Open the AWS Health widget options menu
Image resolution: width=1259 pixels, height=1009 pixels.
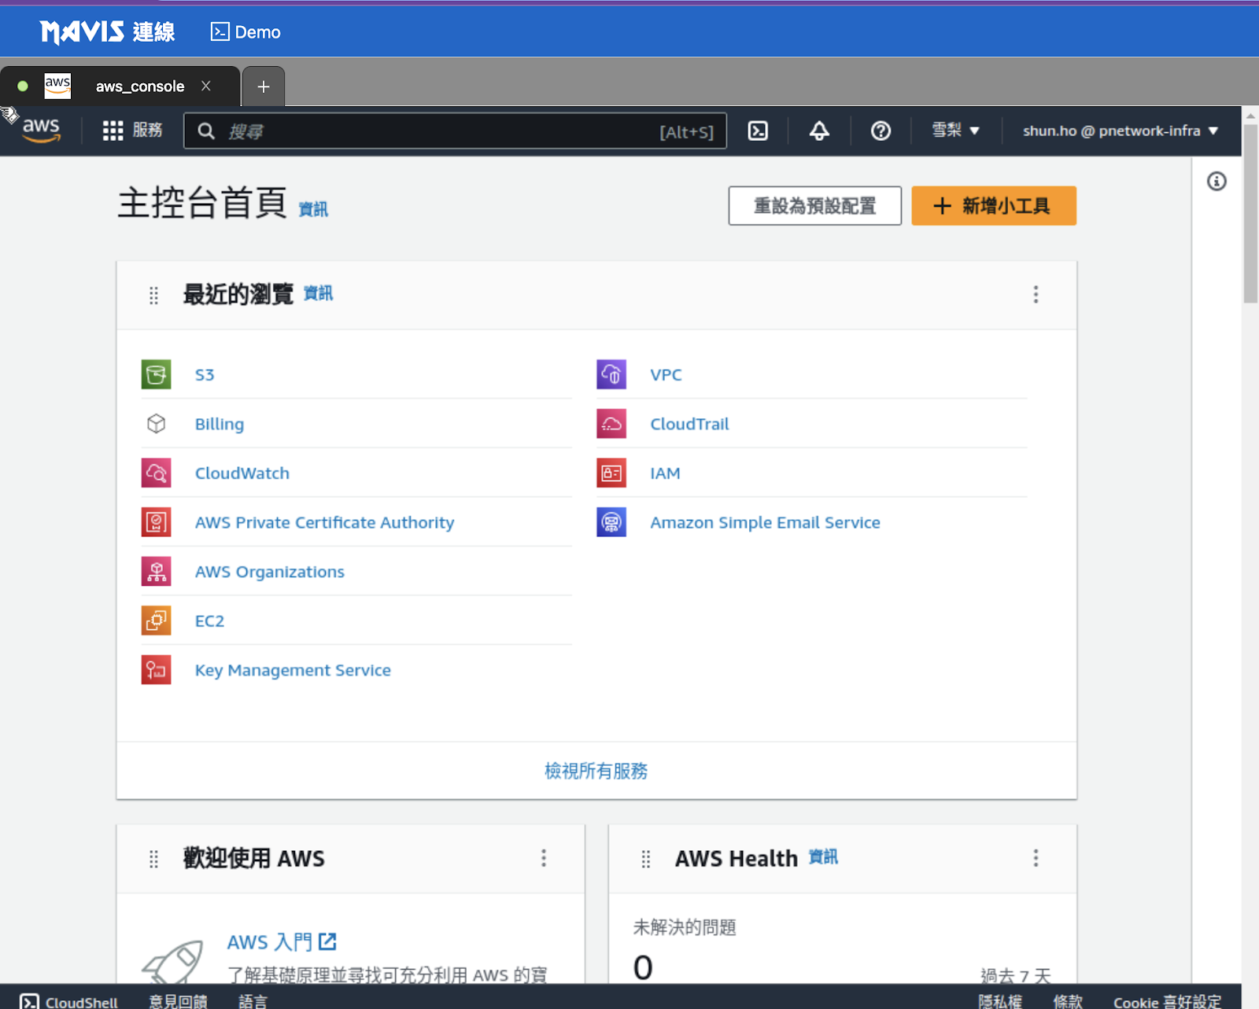[1036, 858]
